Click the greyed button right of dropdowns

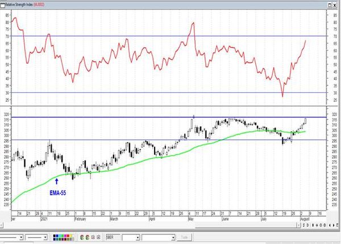[184, 237]
